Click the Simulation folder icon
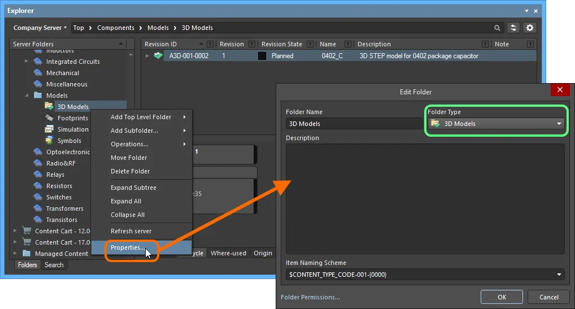The image size is (575, 309). tap(49, 129)
